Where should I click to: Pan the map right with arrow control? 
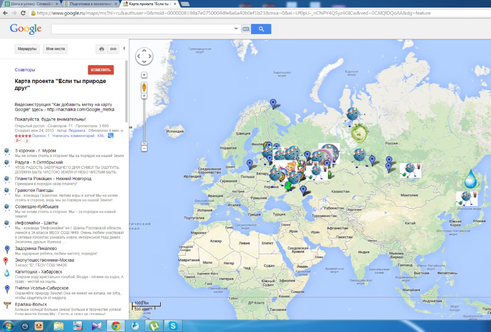click(x=150, y=56)
